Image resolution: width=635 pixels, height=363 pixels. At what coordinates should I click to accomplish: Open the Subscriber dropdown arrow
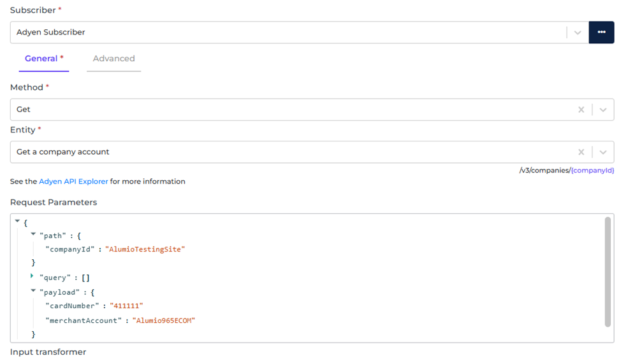coord(577,32)
